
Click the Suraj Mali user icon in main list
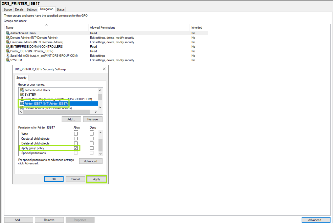8,56
